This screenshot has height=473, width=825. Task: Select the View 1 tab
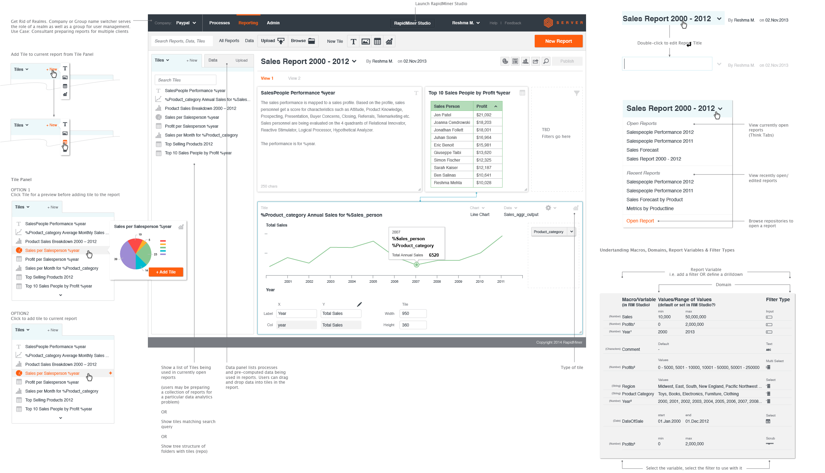267,78
